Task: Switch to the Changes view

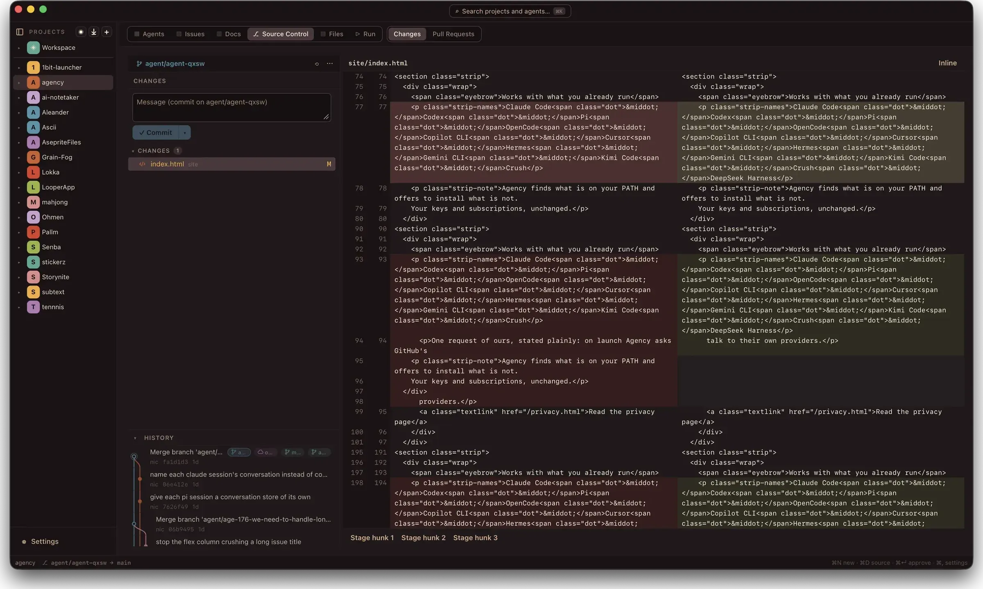Action: coord(407,34)
